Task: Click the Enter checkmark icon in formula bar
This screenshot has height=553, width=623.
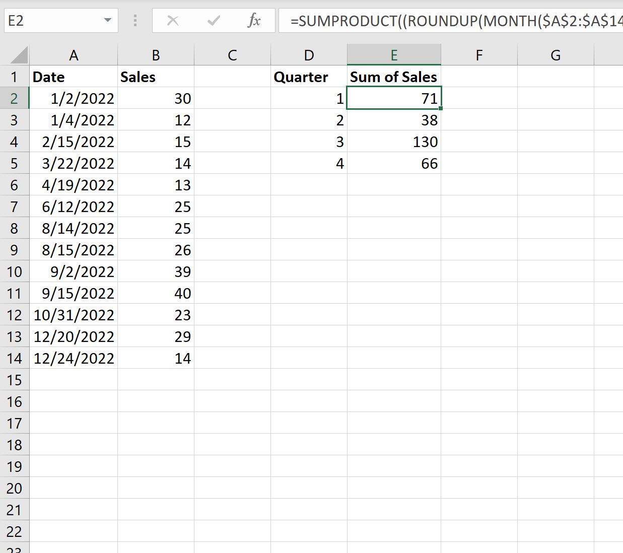Action: tap(213, 21)
